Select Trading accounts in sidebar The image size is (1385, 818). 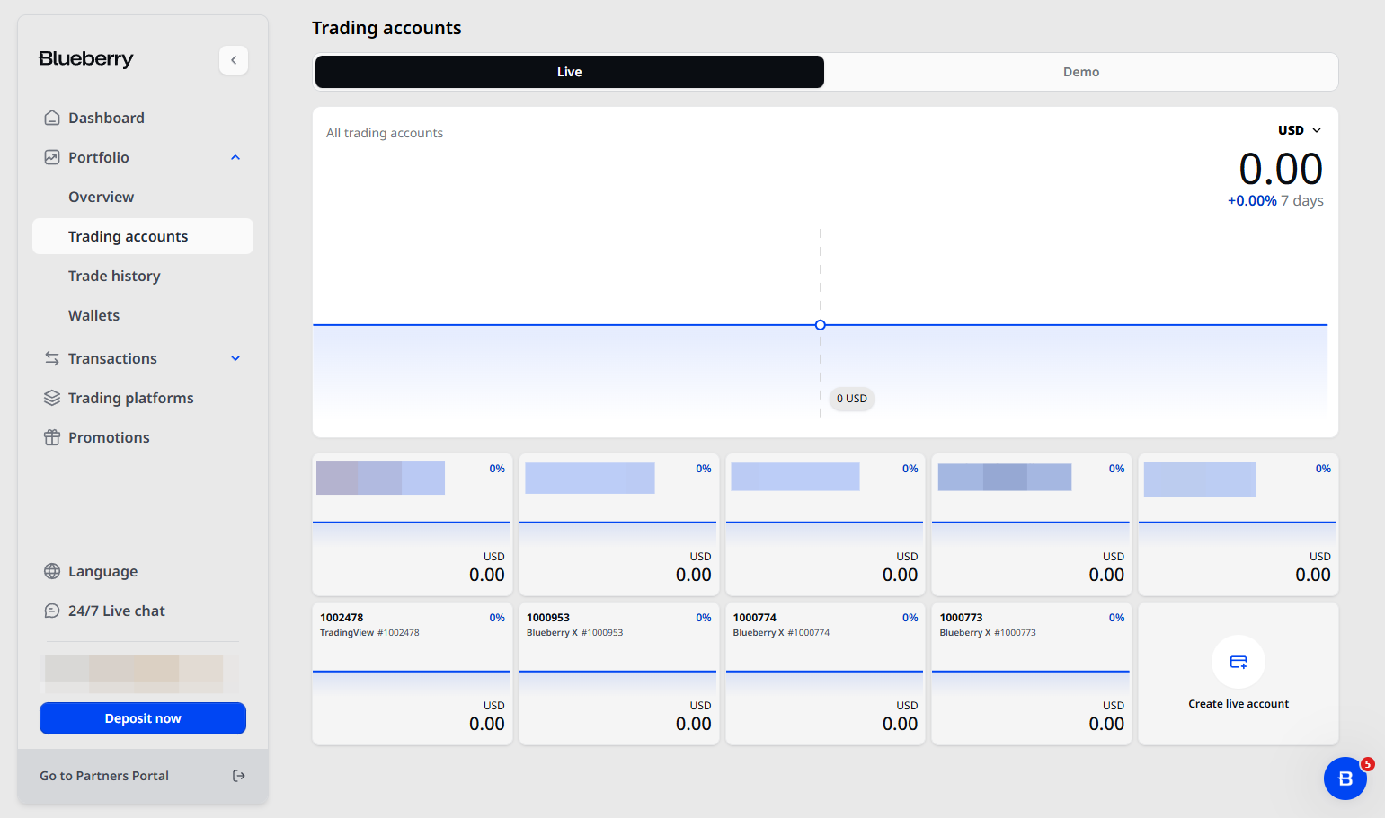pos(143,236)
